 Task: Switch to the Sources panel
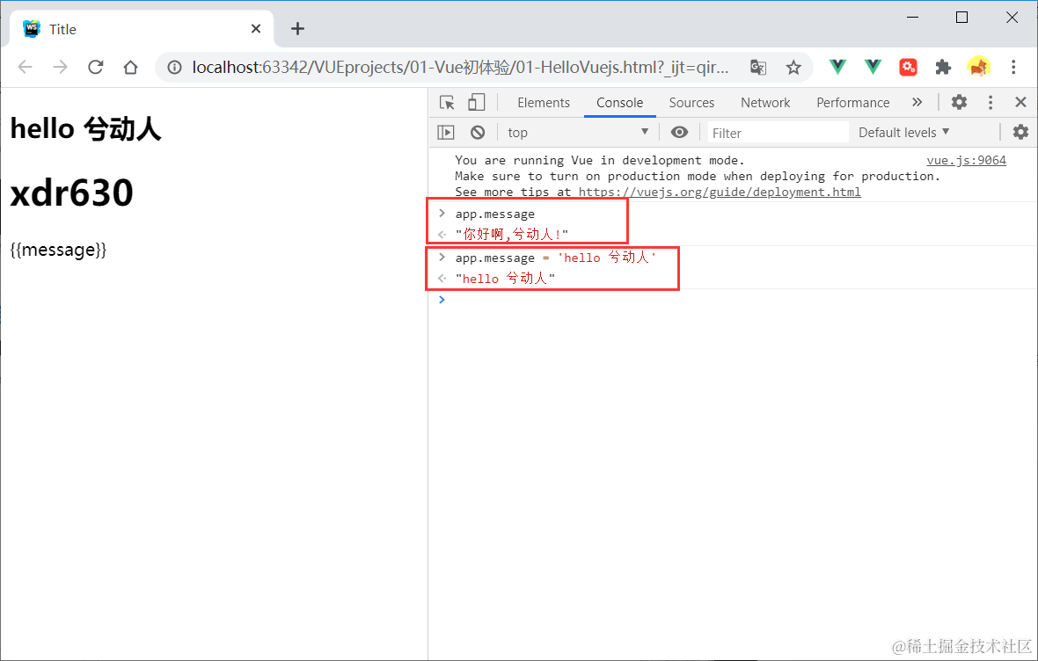(x=691, y=103)
